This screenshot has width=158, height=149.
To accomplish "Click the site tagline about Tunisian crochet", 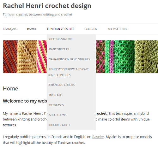I will click(x=38, y=15).
